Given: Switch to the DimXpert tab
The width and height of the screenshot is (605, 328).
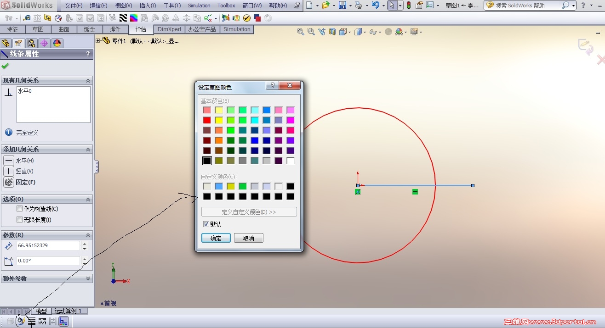Looking at the screenshot, I should [x=169, y=29].
